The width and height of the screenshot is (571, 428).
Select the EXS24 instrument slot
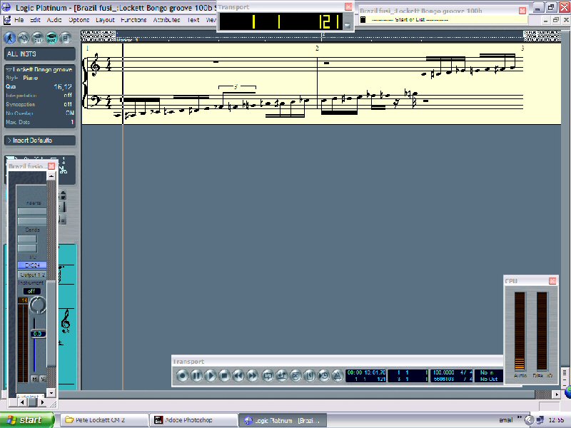click(x=31, y=265)
